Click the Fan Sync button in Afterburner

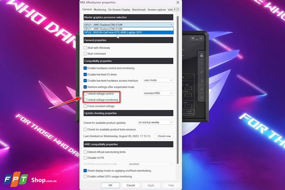pos(189,112)
